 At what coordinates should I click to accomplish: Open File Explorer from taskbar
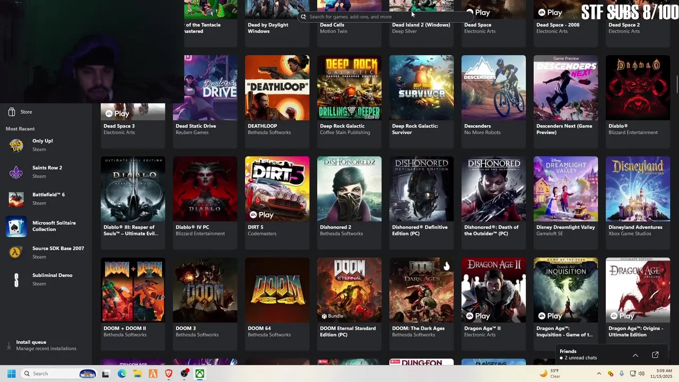coord(137,374)
